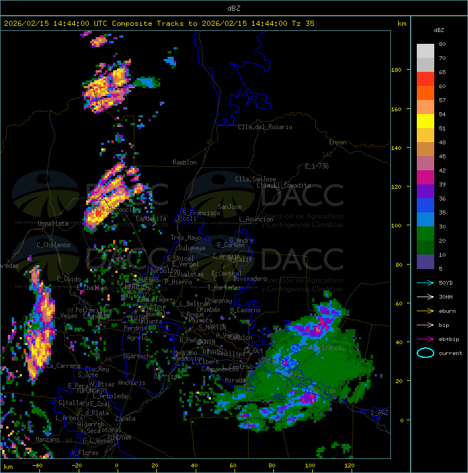Click the northernmost yellow storm cell echo
The image size is (468, 473).
99,40
